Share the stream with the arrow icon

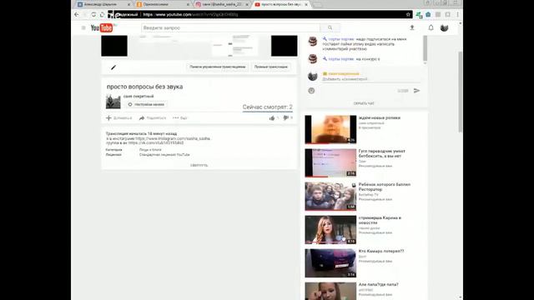click(153, 118)
